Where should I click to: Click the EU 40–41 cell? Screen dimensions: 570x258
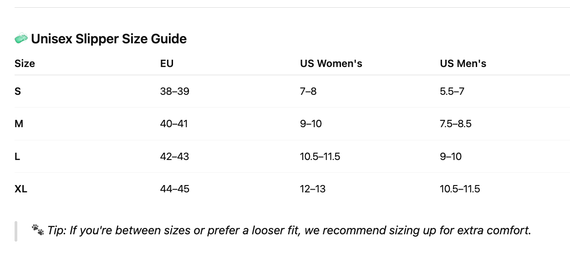pyautogui.click(x=174, y=124)
